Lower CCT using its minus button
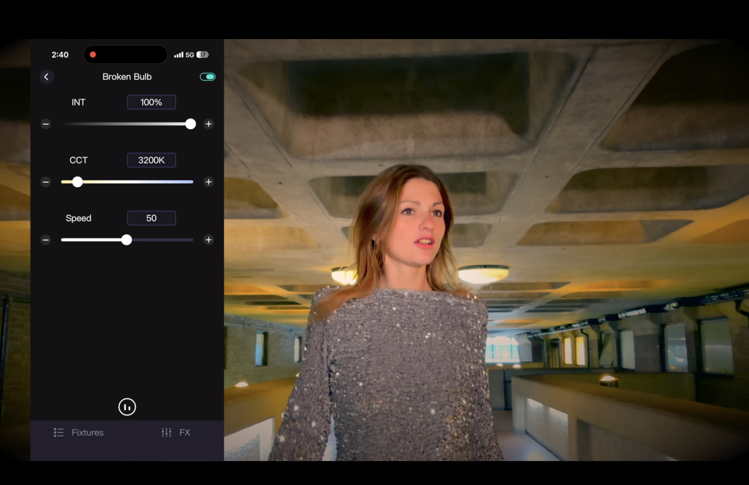This screenshot has width=749, height=485. tap(46, 182)
